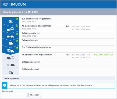
Task: Click the loading finished package icon
Action: point(11,43)
